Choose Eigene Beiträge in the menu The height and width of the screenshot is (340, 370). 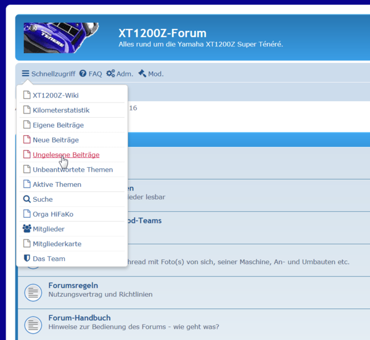click(x=58, y=125)
